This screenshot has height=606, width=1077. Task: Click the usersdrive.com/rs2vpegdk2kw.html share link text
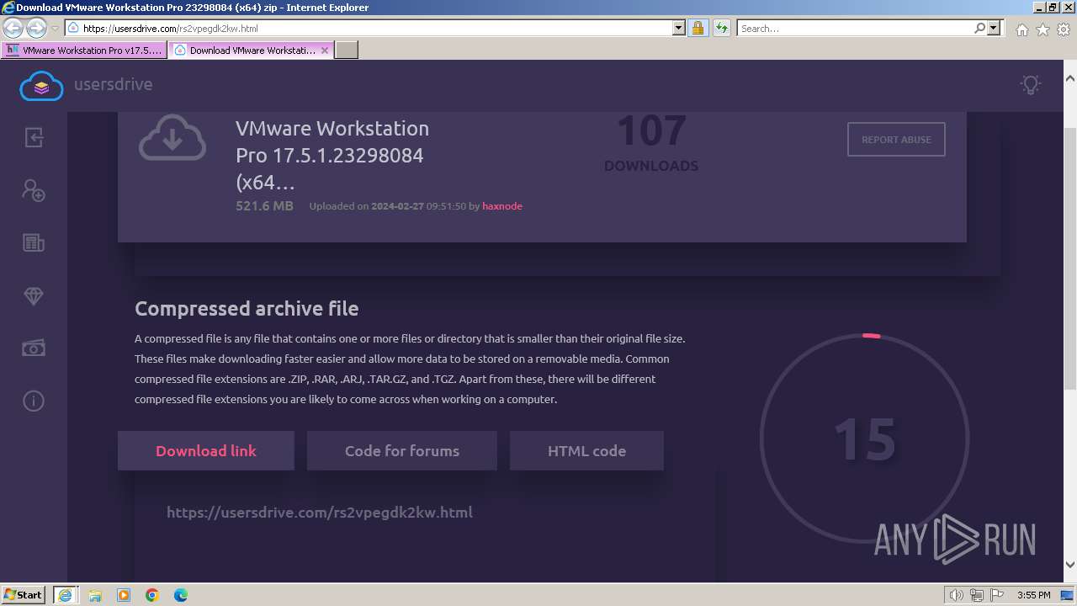click(x=320, y=512)
